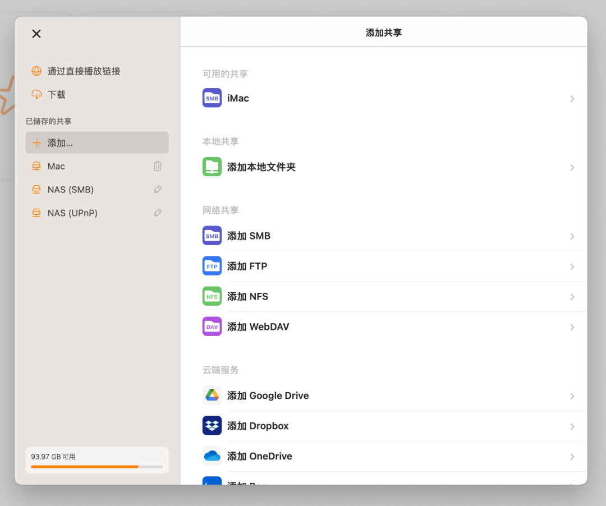Click the trash icon next to Mac share
The image size is (606, 506).
(x=158, y=165)
